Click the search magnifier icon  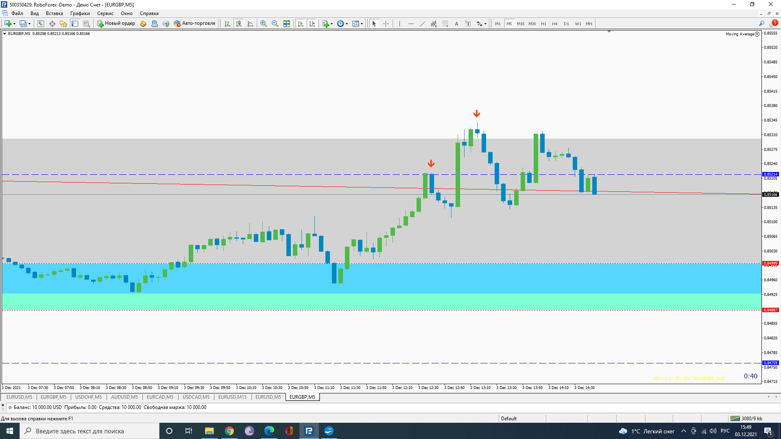coord(761,24)
